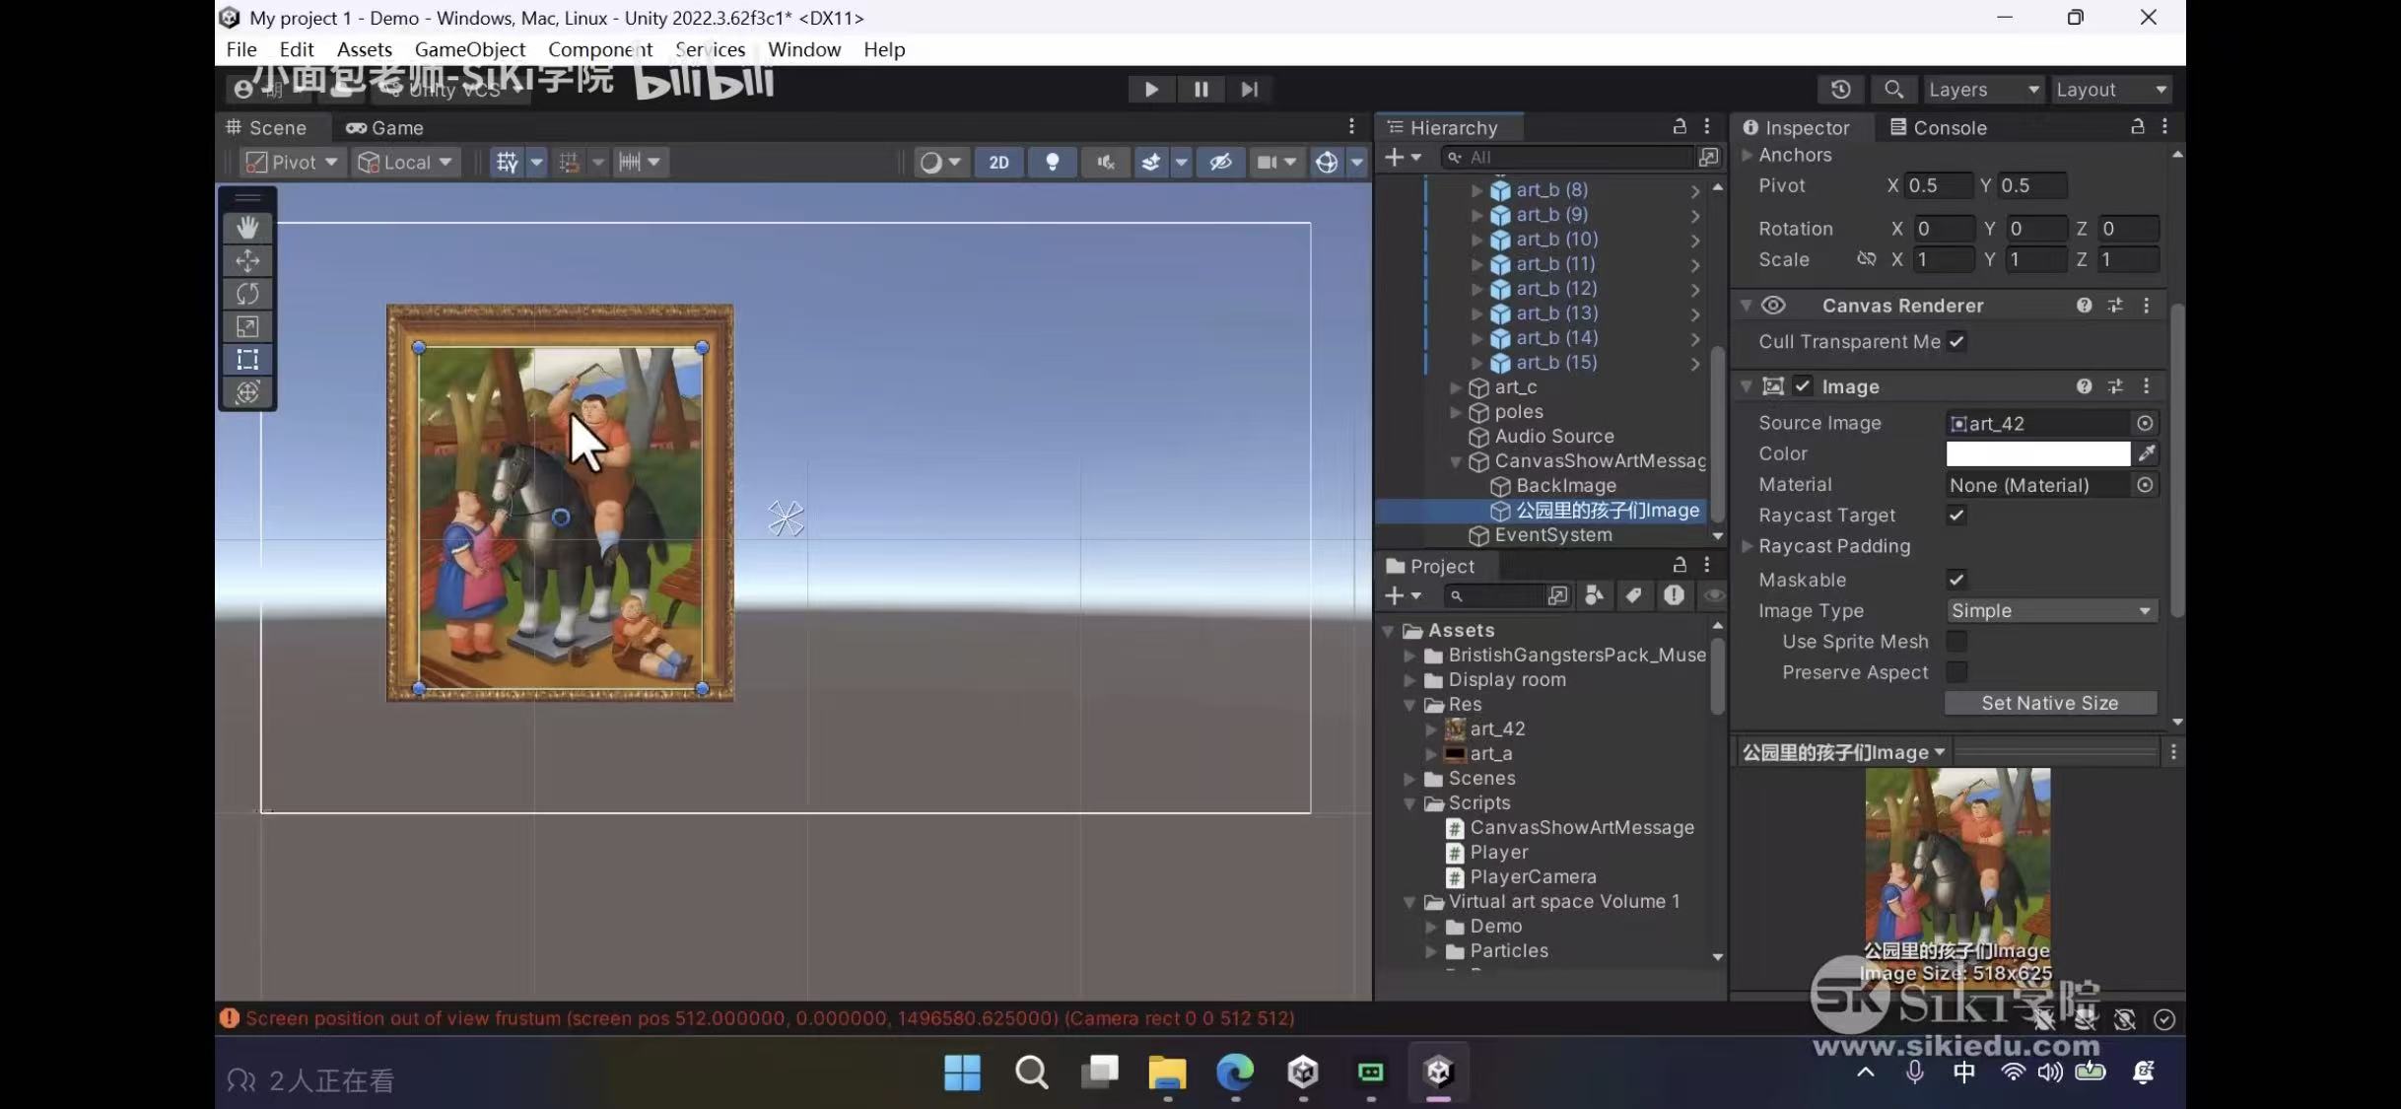Open the global Search icon
This screenshot has height=1109, width=2401.
tap(1892, 90)
